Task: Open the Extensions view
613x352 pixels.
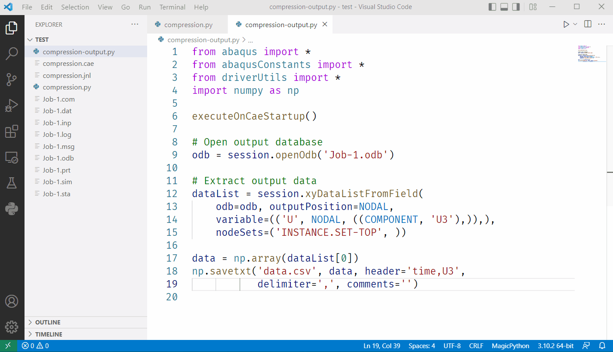Action: pos(12,131)
